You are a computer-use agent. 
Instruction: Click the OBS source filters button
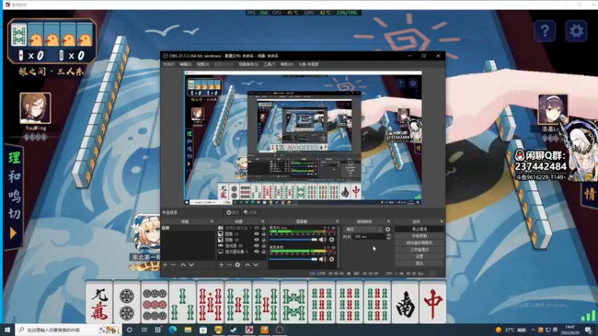click(x=250, y=213)
